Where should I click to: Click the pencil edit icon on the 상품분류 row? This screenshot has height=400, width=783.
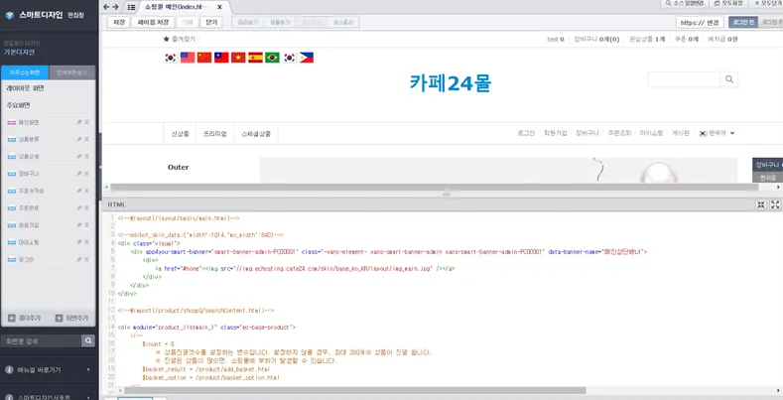click(x=79, y=139)
